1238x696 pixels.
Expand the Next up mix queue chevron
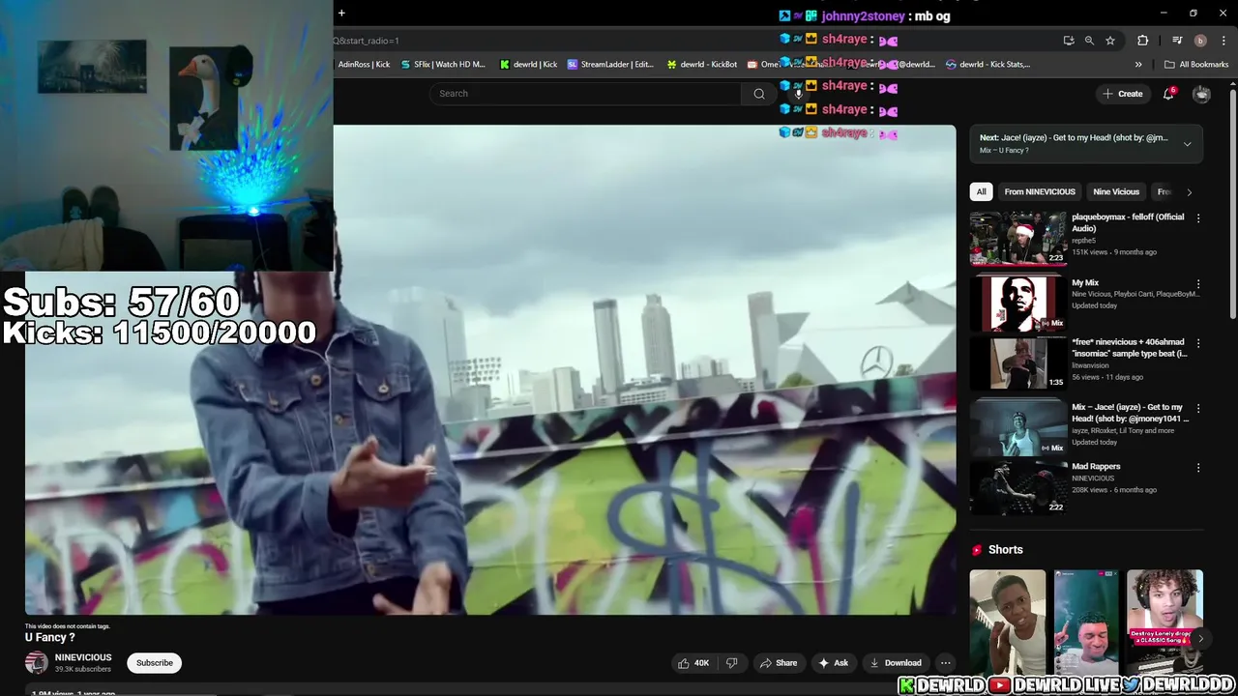(1187, 144)
